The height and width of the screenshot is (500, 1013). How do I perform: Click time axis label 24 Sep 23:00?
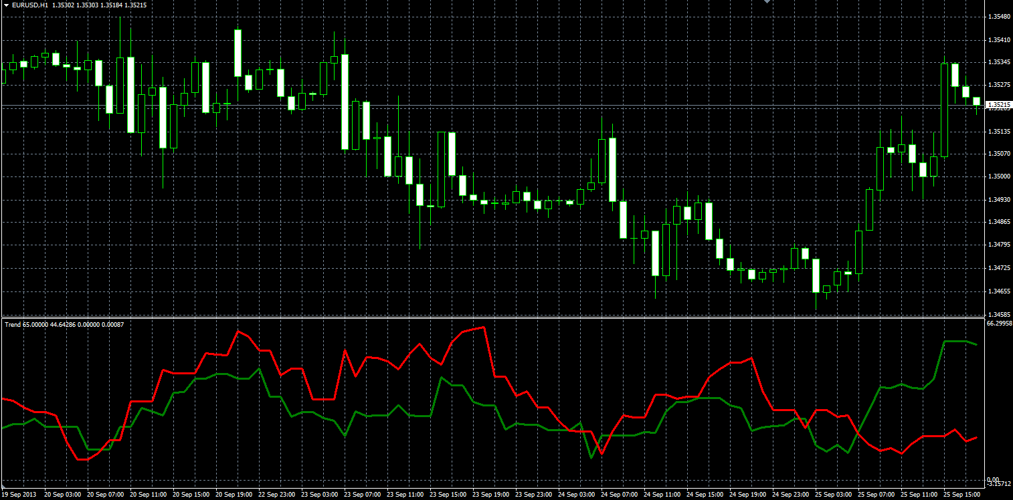[790, 495]
